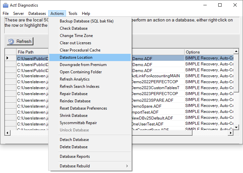Click the Refresh button

point(20,41)
